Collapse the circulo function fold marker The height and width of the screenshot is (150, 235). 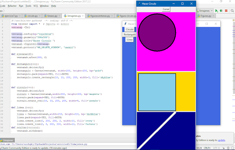(10, 87)
